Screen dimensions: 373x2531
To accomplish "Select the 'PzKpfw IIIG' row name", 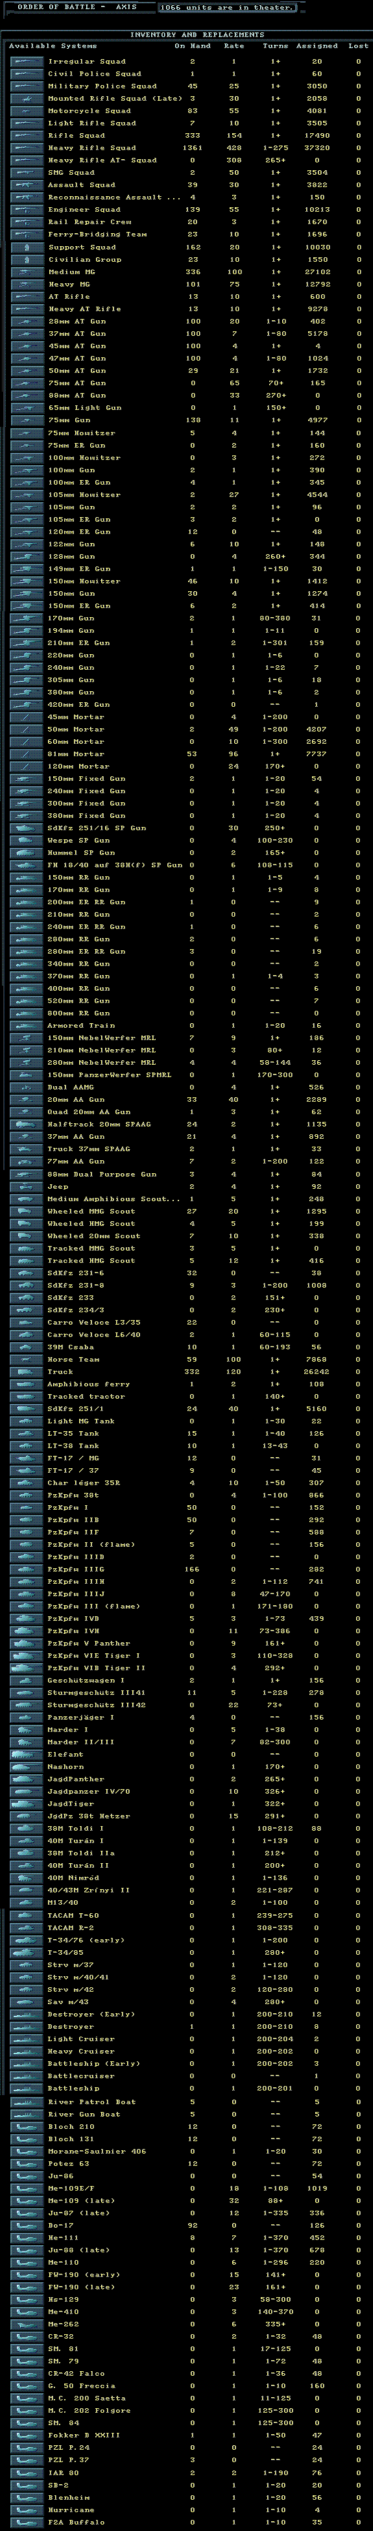I will (x=77, y=1569).
